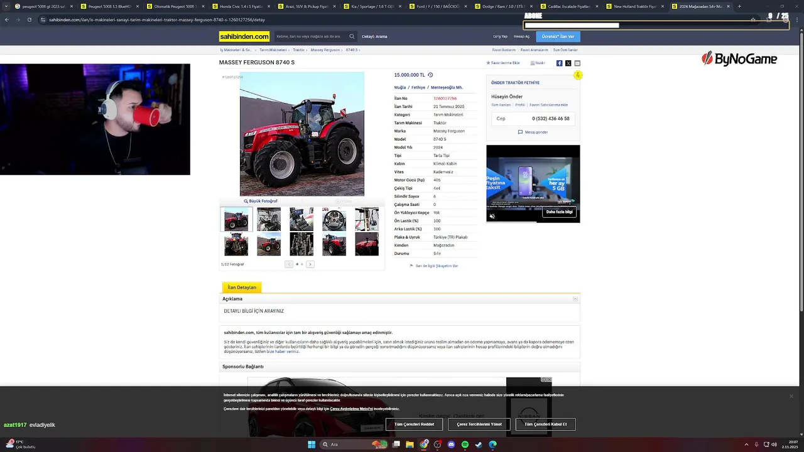This screenshot has width=804, height=452.
Task: Open the Fethiye location link
Action: click(418, 87)
